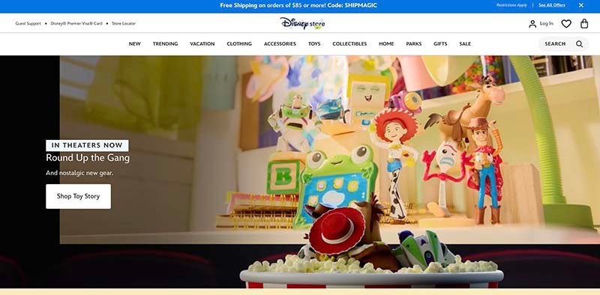Click the 'And nostalgic new gear.' text
This screenshot has width=600, height=295.
pos(79,173)
